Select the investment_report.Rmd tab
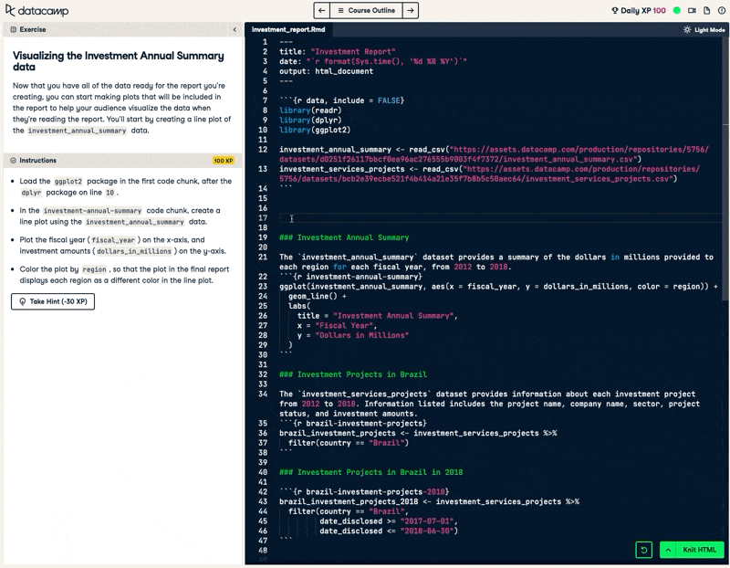 288,29
